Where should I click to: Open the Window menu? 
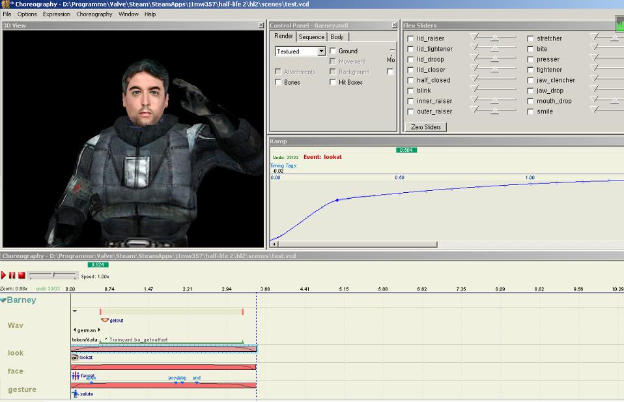click(x=128, y=14)
